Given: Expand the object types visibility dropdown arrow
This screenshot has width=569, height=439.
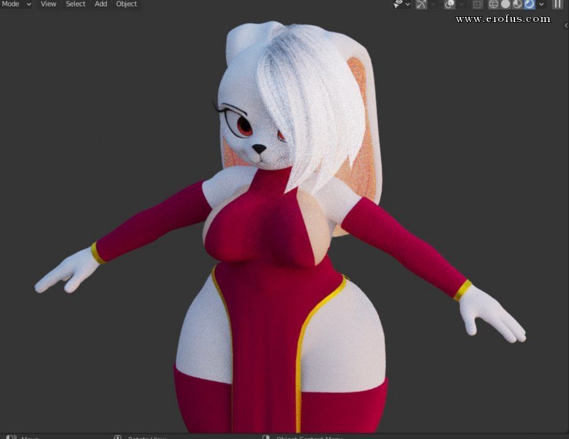Looking at the screenshot, I should pyautogui.click(x=408, y=4).
